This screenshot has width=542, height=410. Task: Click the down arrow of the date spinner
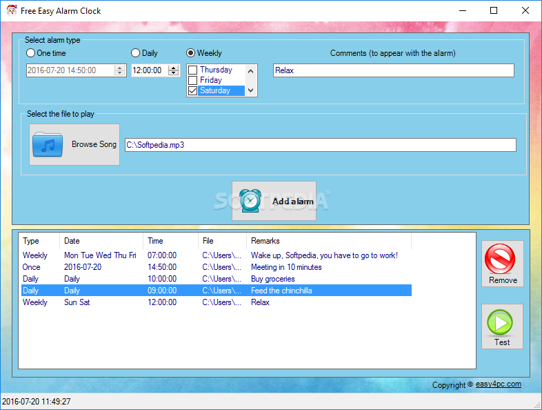pos(119,73)
